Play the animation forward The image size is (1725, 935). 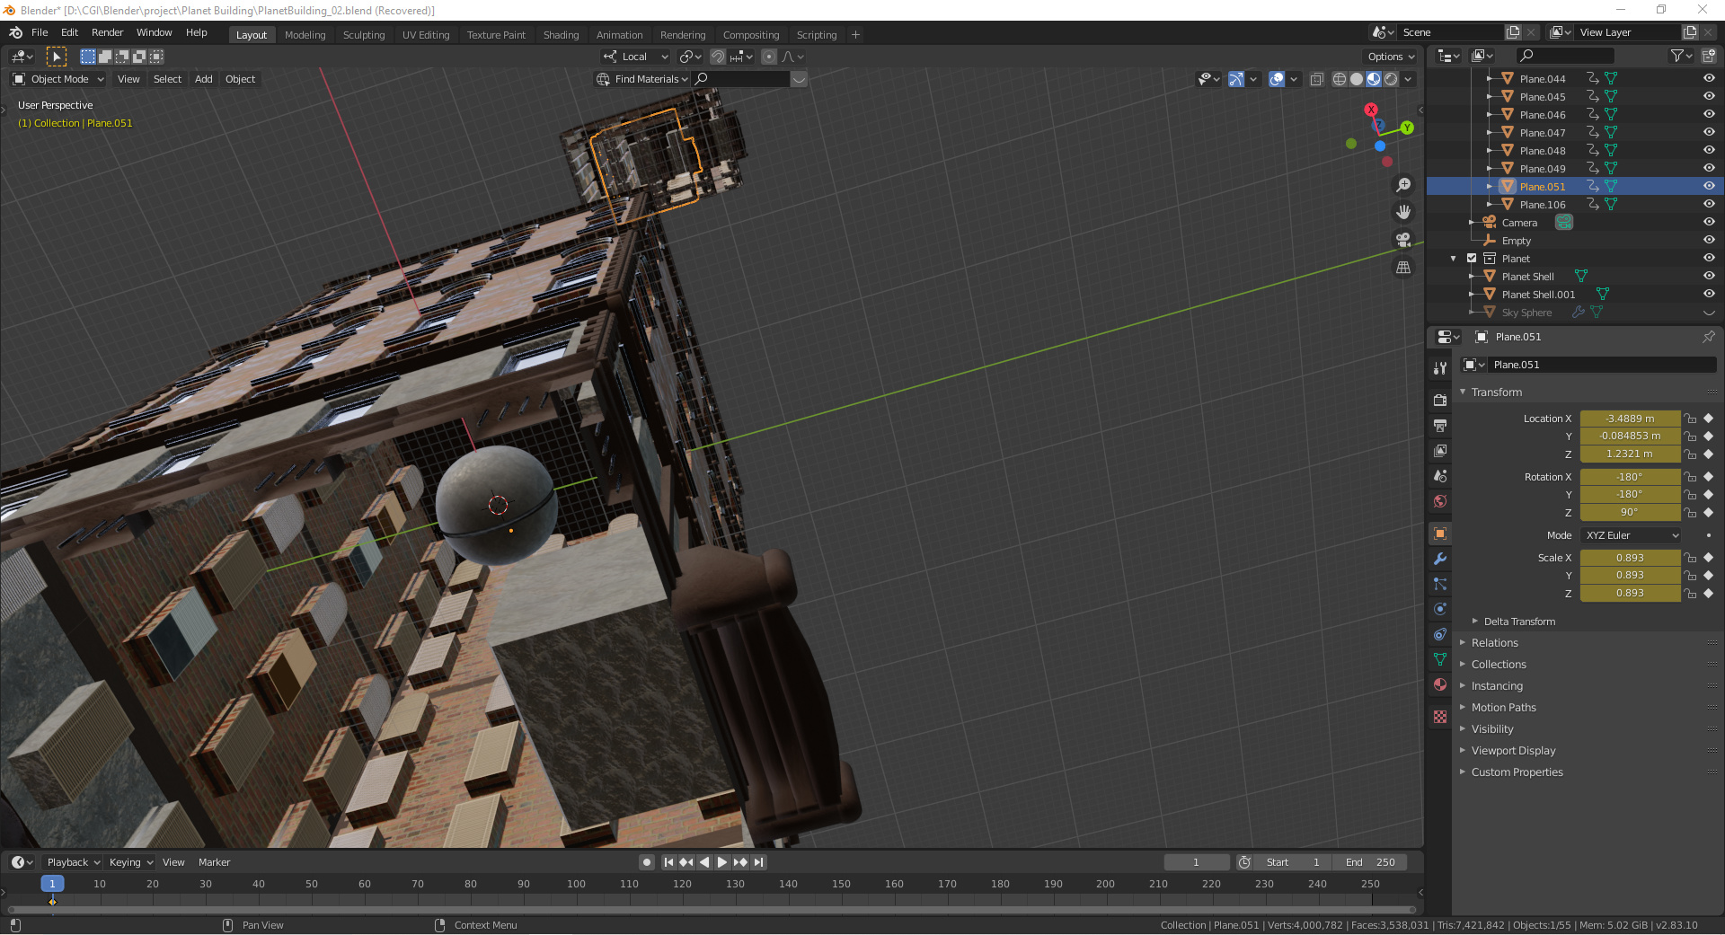(721, 862)
